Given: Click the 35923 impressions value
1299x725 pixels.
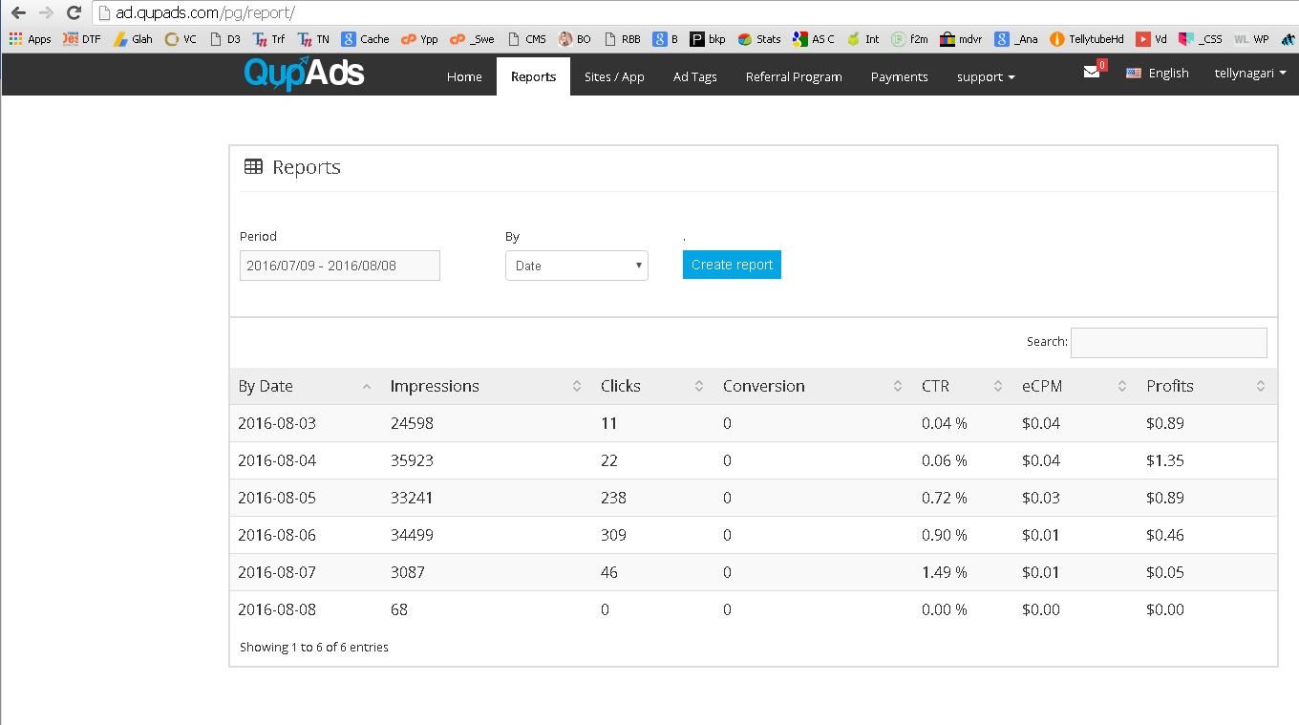Looking at the screenshot, I should pos(412,460).
